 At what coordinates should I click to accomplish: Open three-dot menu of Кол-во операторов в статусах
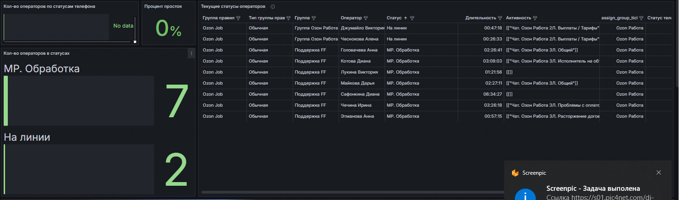tap(191, 53)
